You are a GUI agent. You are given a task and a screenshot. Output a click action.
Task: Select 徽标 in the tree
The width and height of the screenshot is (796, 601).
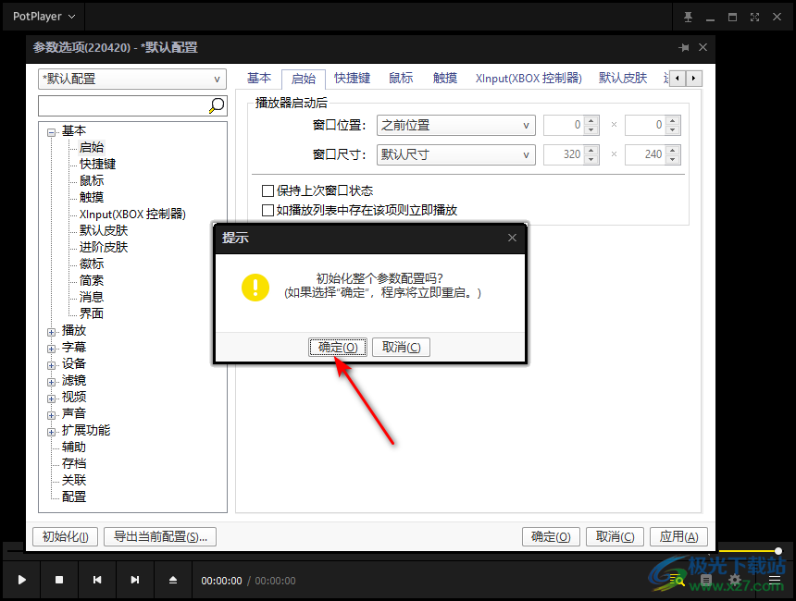[92, 264]
